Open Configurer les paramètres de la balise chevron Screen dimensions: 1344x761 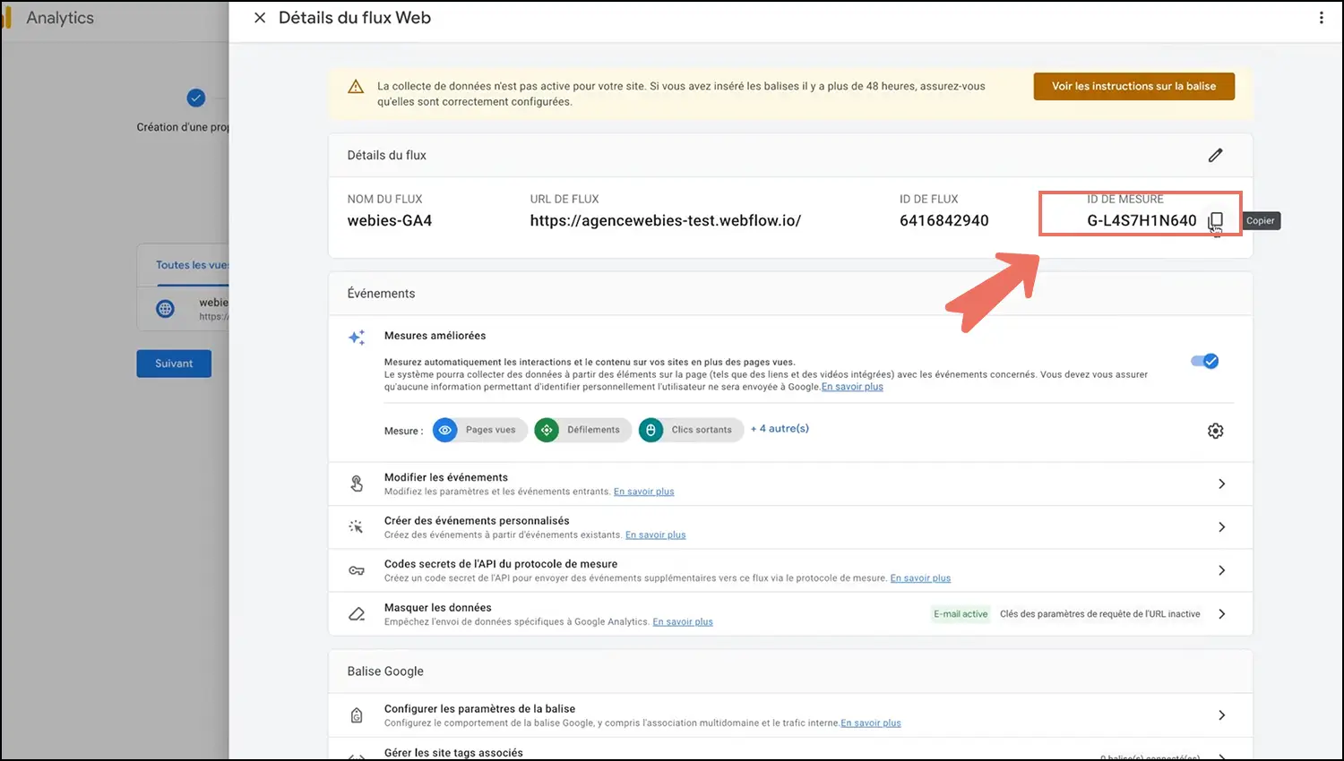(1221, 715)
